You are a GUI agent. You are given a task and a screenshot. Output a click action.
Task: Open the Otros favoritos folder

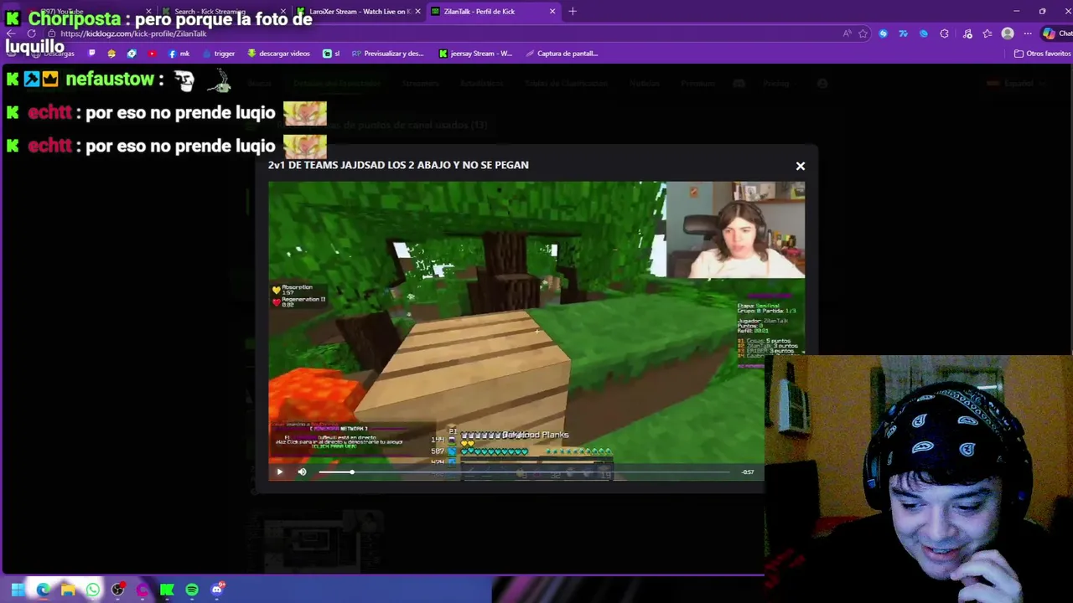[x=1042, y=54]
